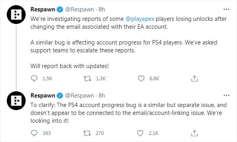Image resolution: width=237 pixels, height=142 pixels.
Task: Retweet the second tweet showing 270 retweets
Action: [x=87, y=133]
